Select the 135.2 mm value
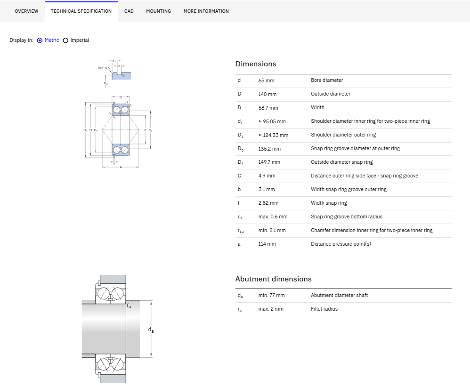Image resolution: width=470 pixels, height=385 pixels. coord(269,149)
